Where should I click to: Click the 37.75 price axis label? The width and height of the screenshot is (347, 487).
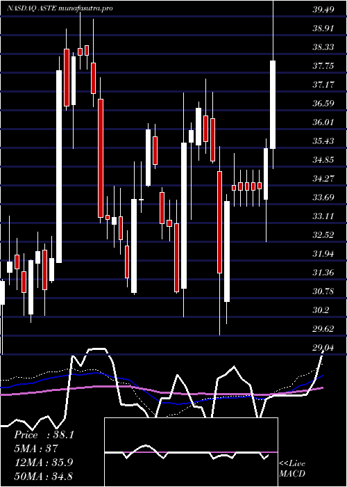323,66
